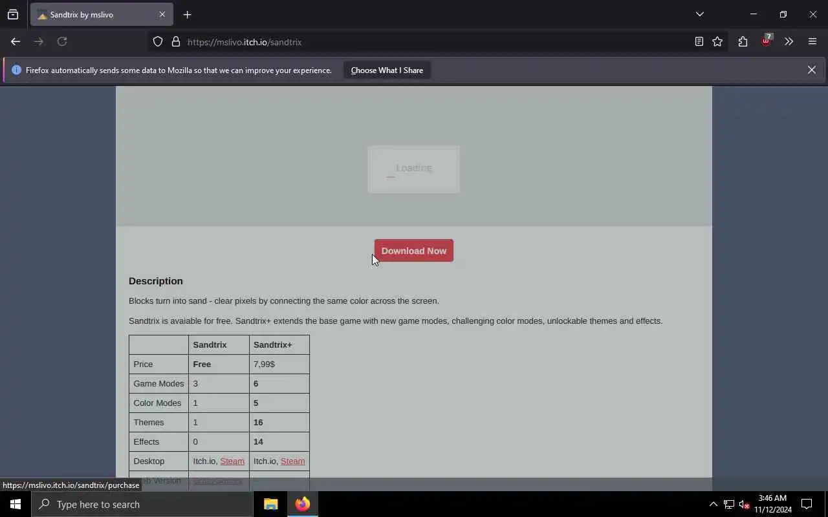Open a new browser tab
The height and width of the screenshot is (517, 828).
[x=187, y=14]
